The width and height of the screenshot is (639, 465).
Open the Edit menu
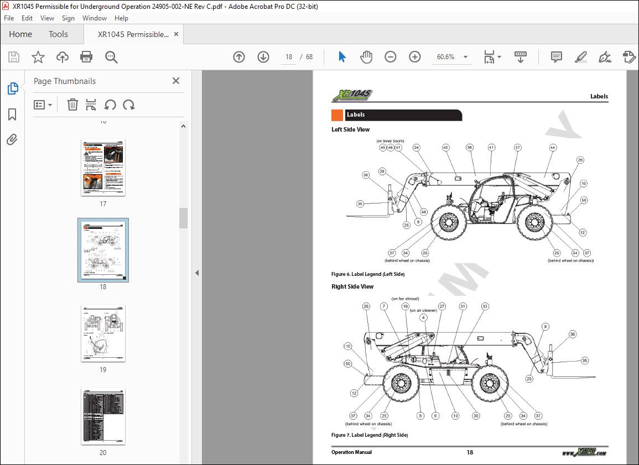pos(27,18)
